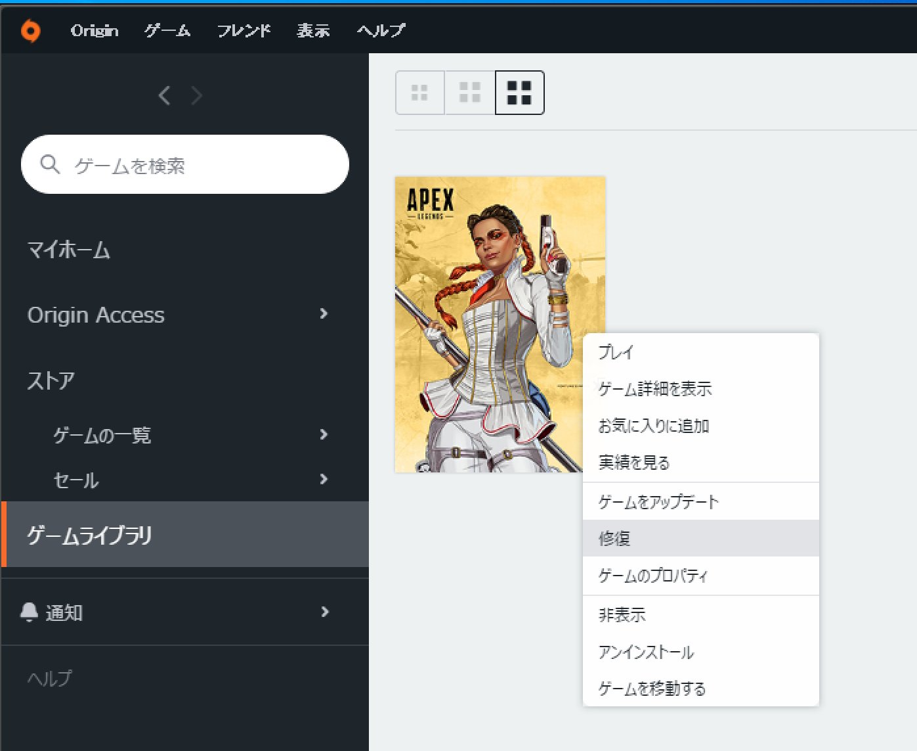
Task: Expand the 通知 panel arrow
Action: coord(324,612)
